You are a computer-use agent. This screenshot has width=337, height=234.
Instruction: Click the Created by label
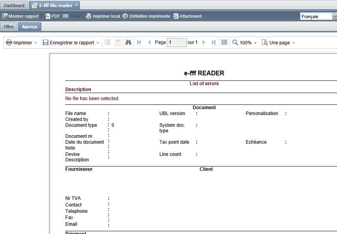(x=77, y=119)
